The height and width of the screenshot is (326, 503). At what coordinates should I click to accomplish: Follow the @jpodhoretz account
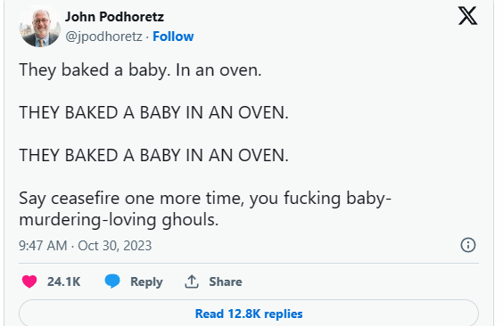(x=173, y=37)
